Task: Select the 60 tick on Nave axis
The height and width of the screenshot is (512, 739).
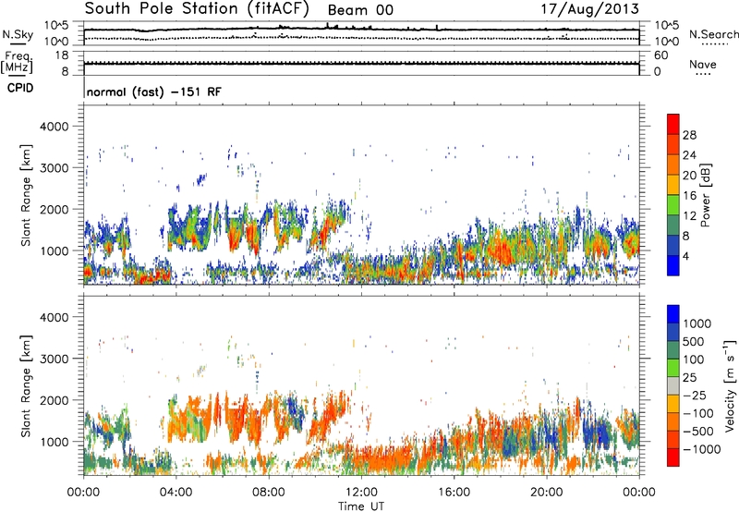Action: pyautogui.click(x=661, y=55)
